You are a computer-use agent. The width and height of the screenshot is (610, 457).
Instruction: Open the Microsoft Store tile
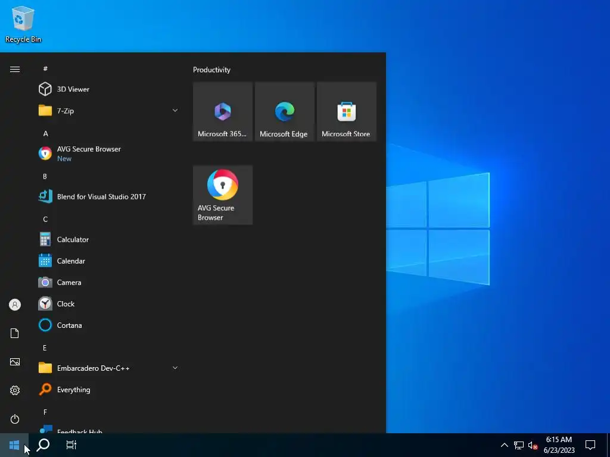pos(347,111)
